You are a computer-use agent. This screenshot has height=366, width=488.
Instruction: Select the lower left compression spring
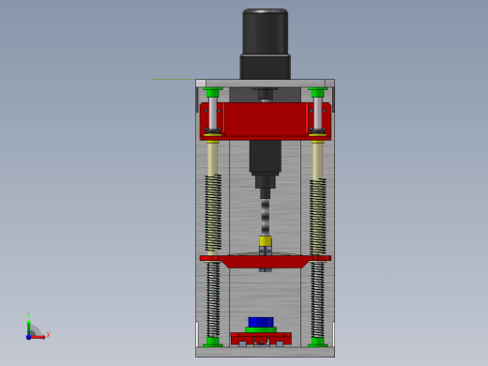pyautogui.click(x=213, y=299)
